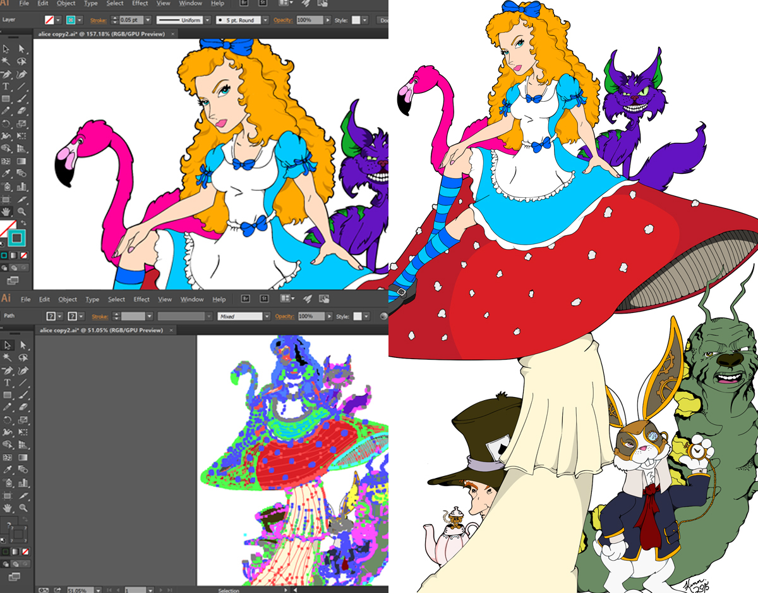The image size is (758, 593).
Task: Activate the Hand tool in top window
Action: coord(6,212)
